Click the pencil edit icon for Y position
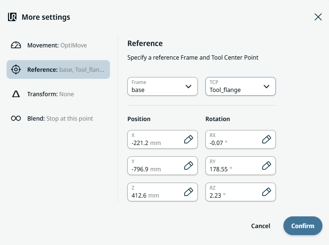329x245 pixels. [188, 166]
